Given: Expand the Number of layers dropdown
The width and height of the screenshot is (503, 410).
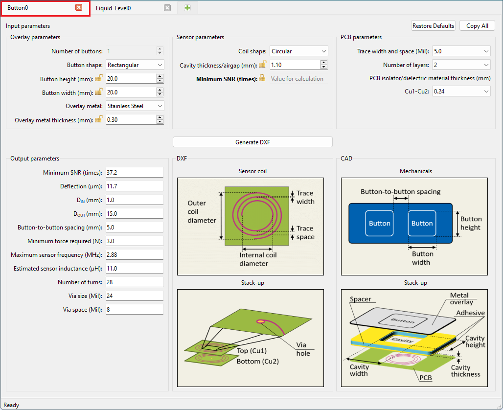Looking at the screenshot, I should pos(461,65).
